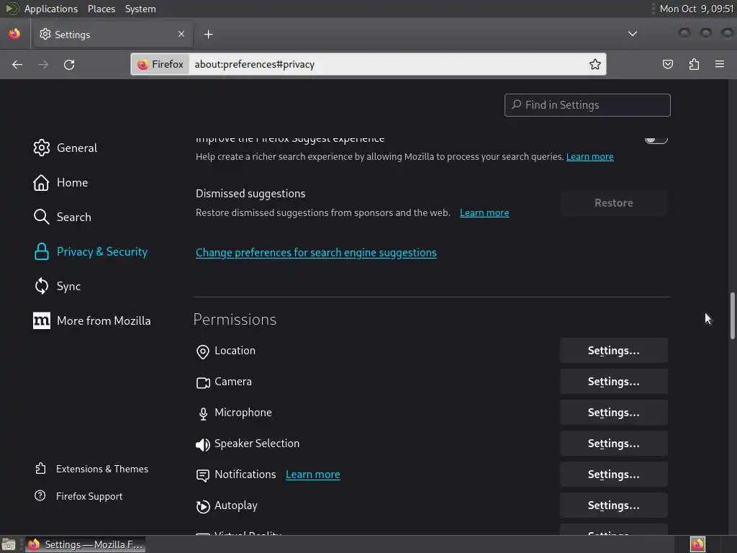The height and width of the screenshot is (553, 737).
Task: Click the page vertical scrollbar thumb
Action: pos(733,315)
